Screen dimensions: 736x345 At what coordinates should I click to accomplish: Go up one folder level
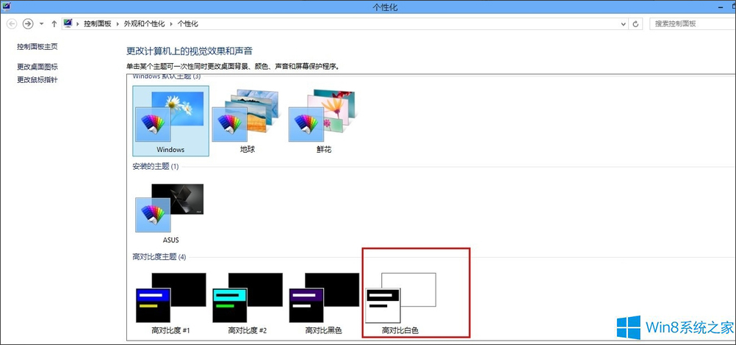click(x=54, y=23)
